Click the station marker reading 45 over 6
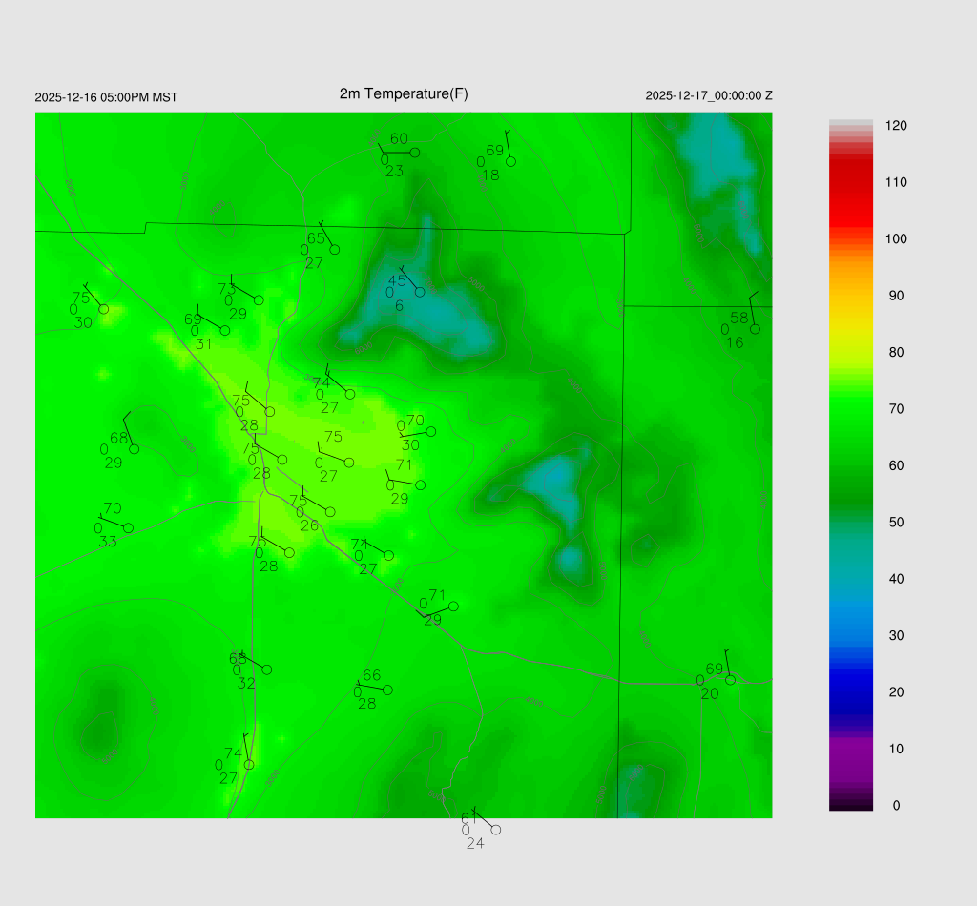This screenshot has width=977, height=906. click(x=420, y=292)
